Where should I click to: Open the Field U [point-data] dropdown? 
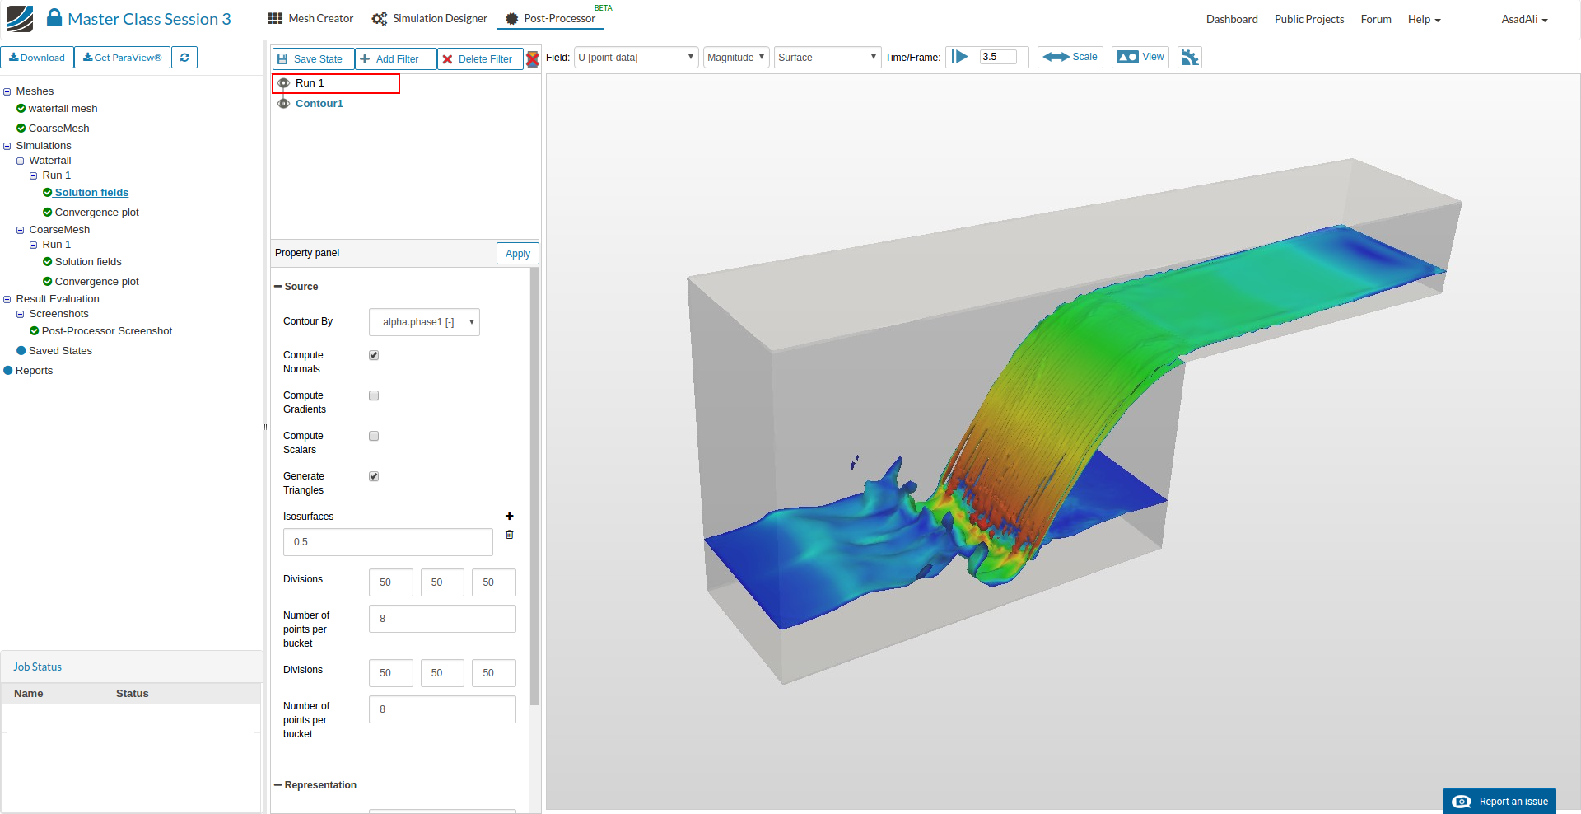tap(636, 58)
